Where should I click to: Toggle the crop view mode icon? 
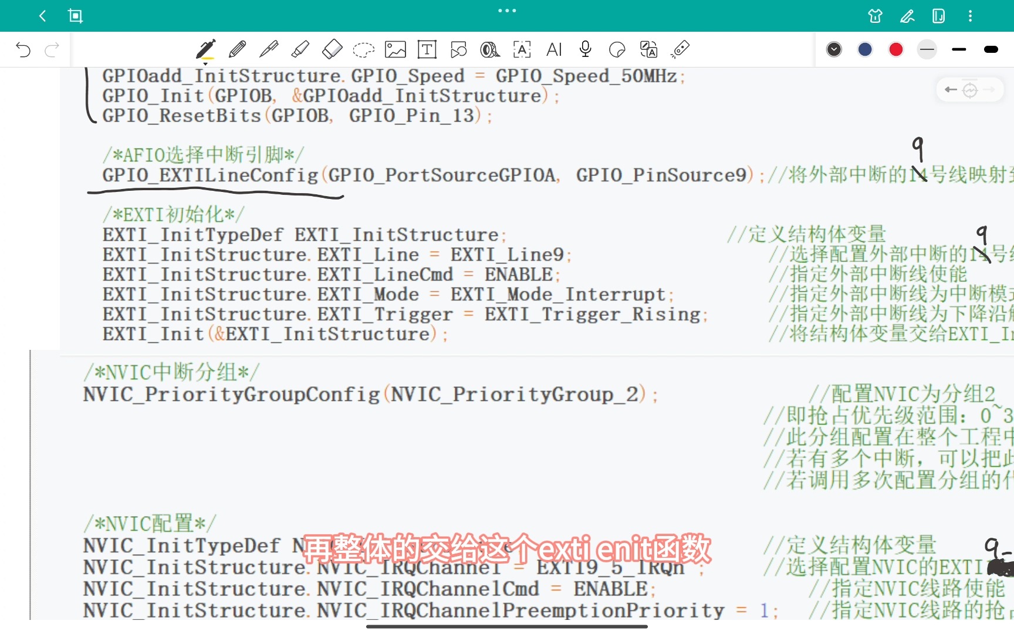75,16
